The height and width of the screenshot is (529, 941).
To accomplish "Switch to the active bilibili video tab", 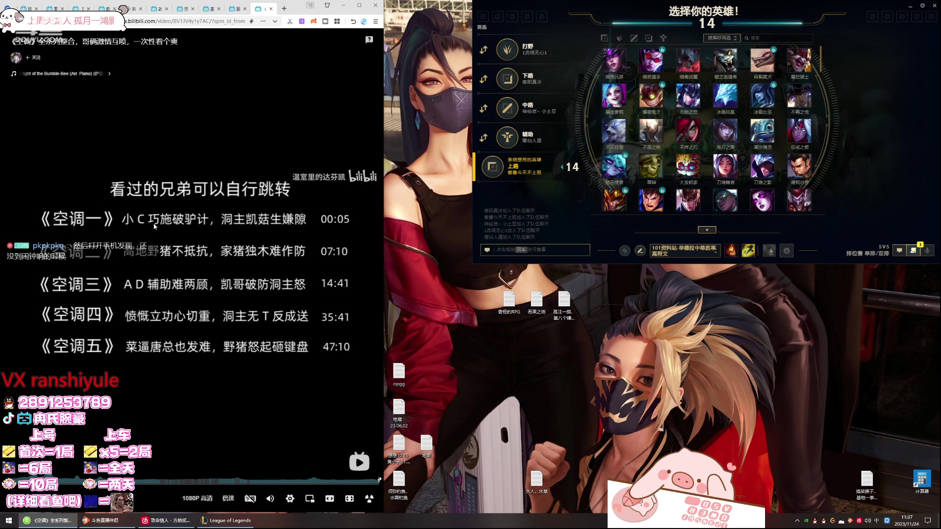I will click(263, 8).
